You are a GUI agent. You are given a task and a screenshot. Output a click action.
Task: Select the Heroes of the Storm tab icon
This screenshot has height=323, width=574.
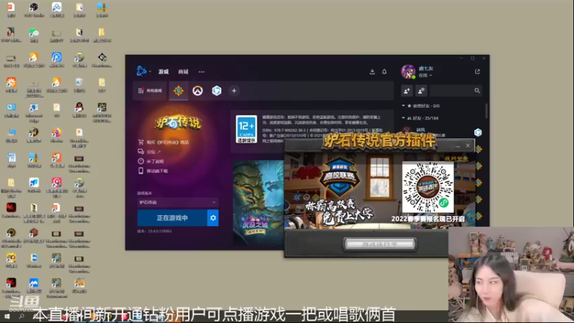tap(217, 90)
